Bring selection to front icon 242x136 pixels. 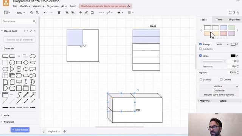pyautogui.click(x=67, y=12)
